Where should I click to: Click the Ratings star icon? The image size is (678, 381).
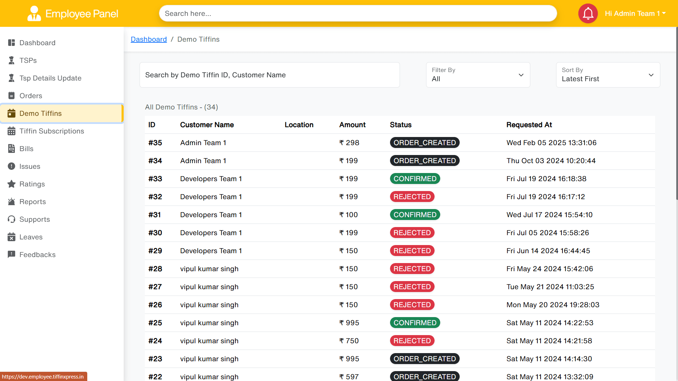tap(11, 184)
